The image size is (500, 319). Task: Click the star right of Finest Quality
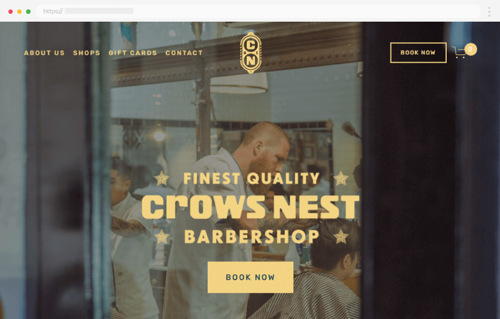click(341, 178)
